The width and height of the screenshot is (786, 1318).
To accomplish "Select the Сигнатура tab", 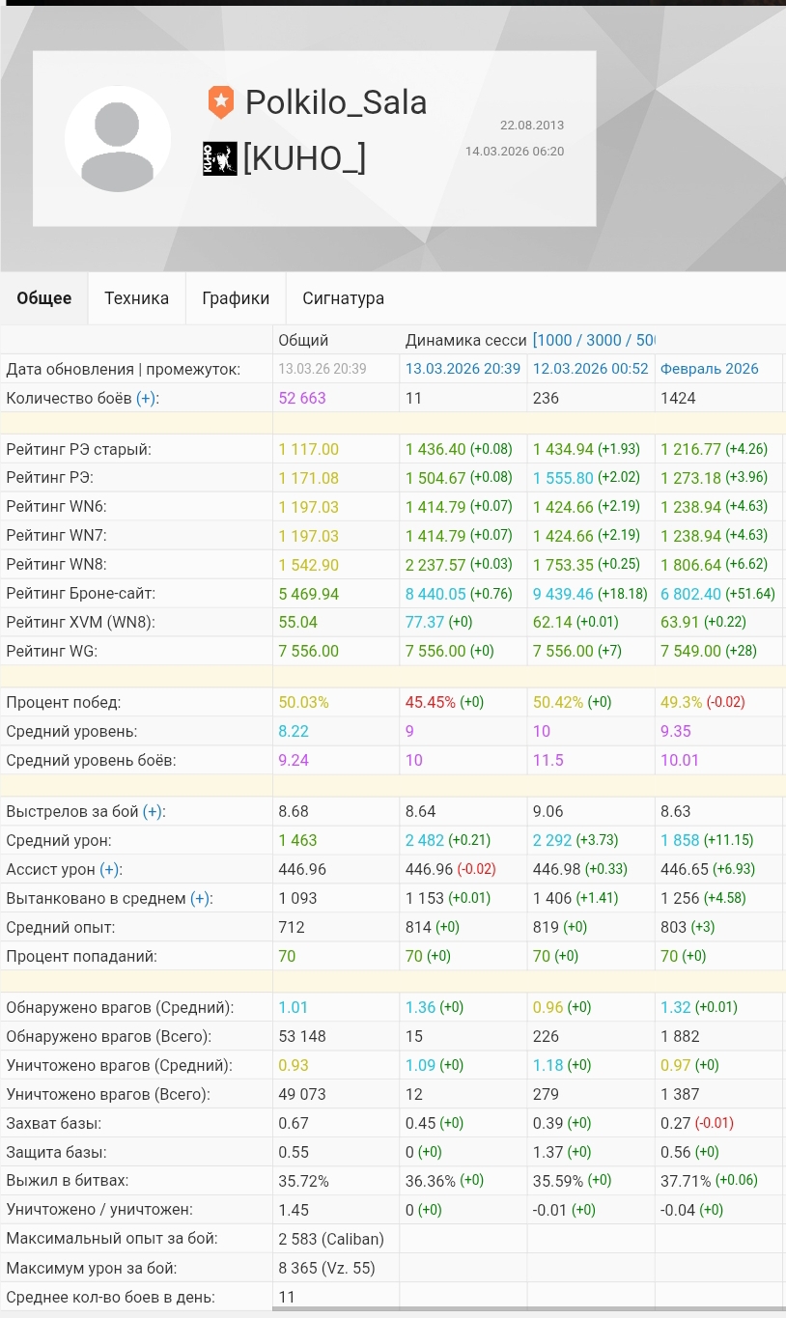I will point(343,298).
